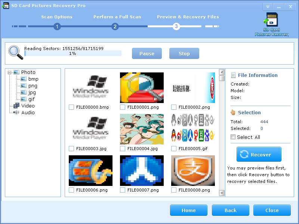Tick the checkbox for FILE00000.bmp
Image resolution: width=299 pixels, height=224 pixels.
71,107
